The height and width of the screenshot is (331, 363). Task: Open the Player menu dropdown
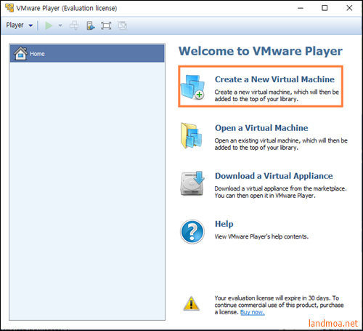coord(20,25)
